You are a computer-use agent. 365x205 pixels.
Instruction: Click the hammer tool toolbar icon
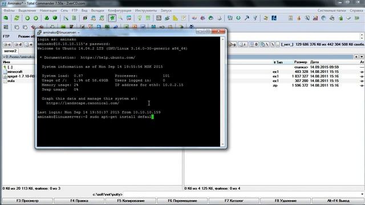[x=247, y=18]
